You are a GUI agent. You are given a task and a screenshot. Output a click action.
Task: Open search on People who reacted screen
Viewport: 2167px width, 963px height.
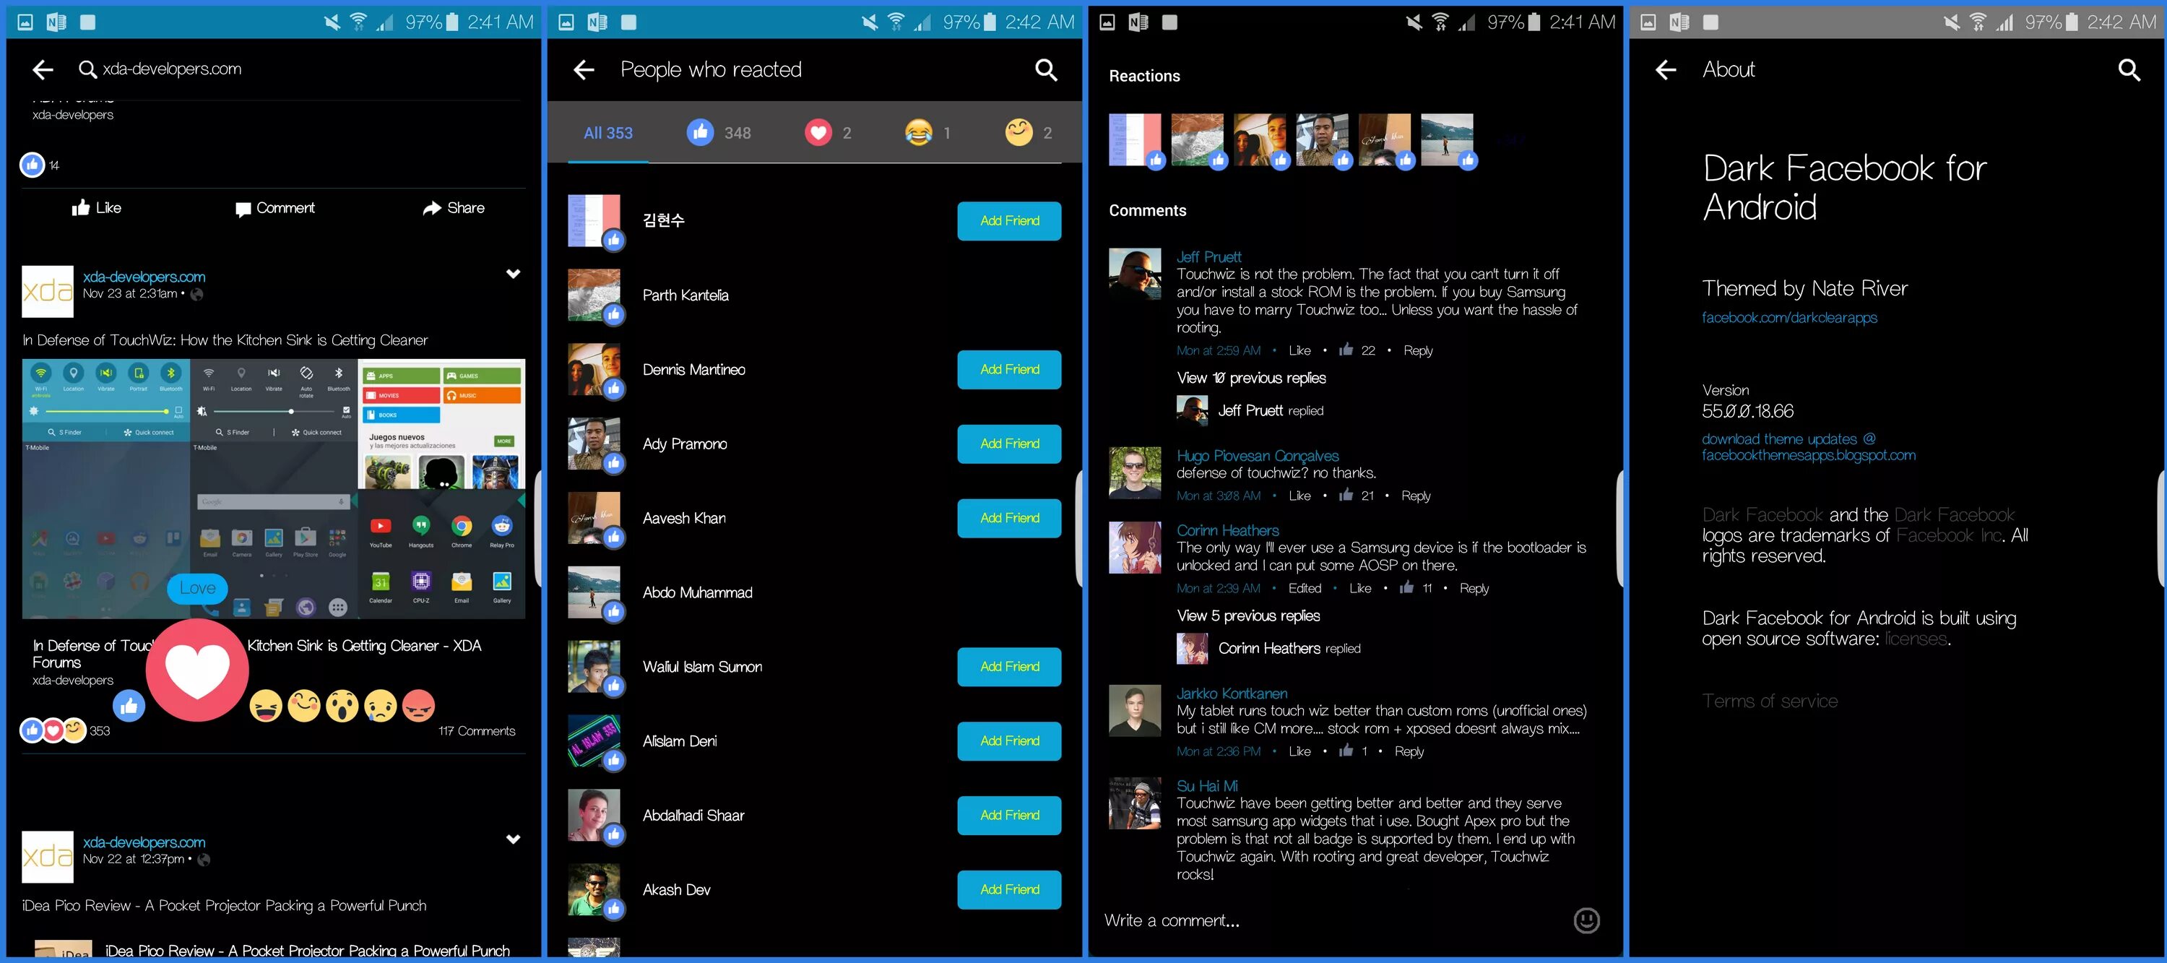(x=1046, y=70)
